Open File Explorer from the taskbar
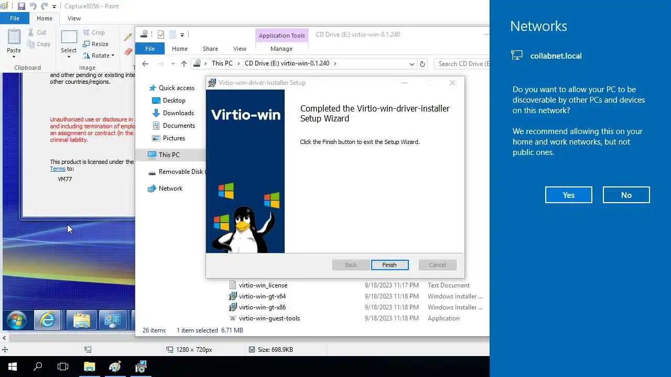671x377 pixels. (x=89, y=367)
